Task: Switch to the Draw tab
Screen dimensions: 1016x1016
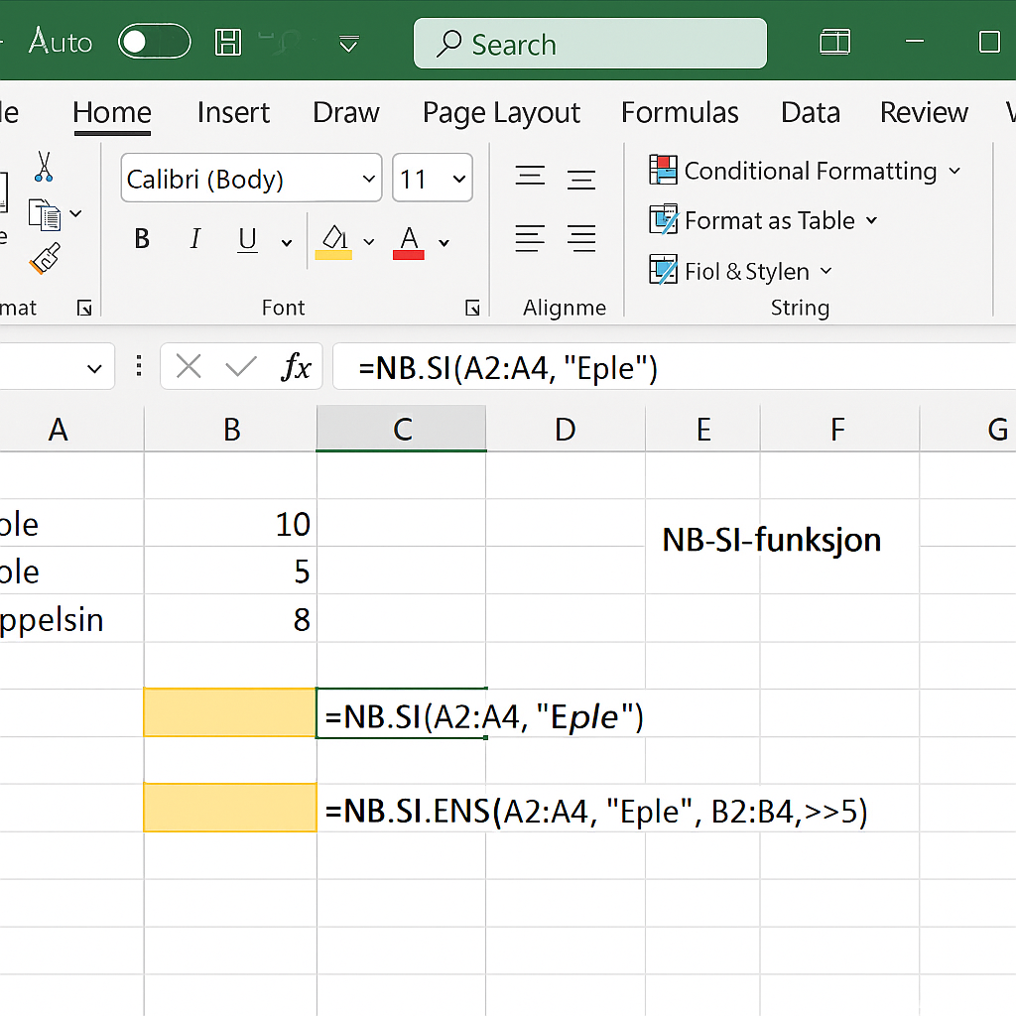Action: pyautogui.click(x=345, y=113)
